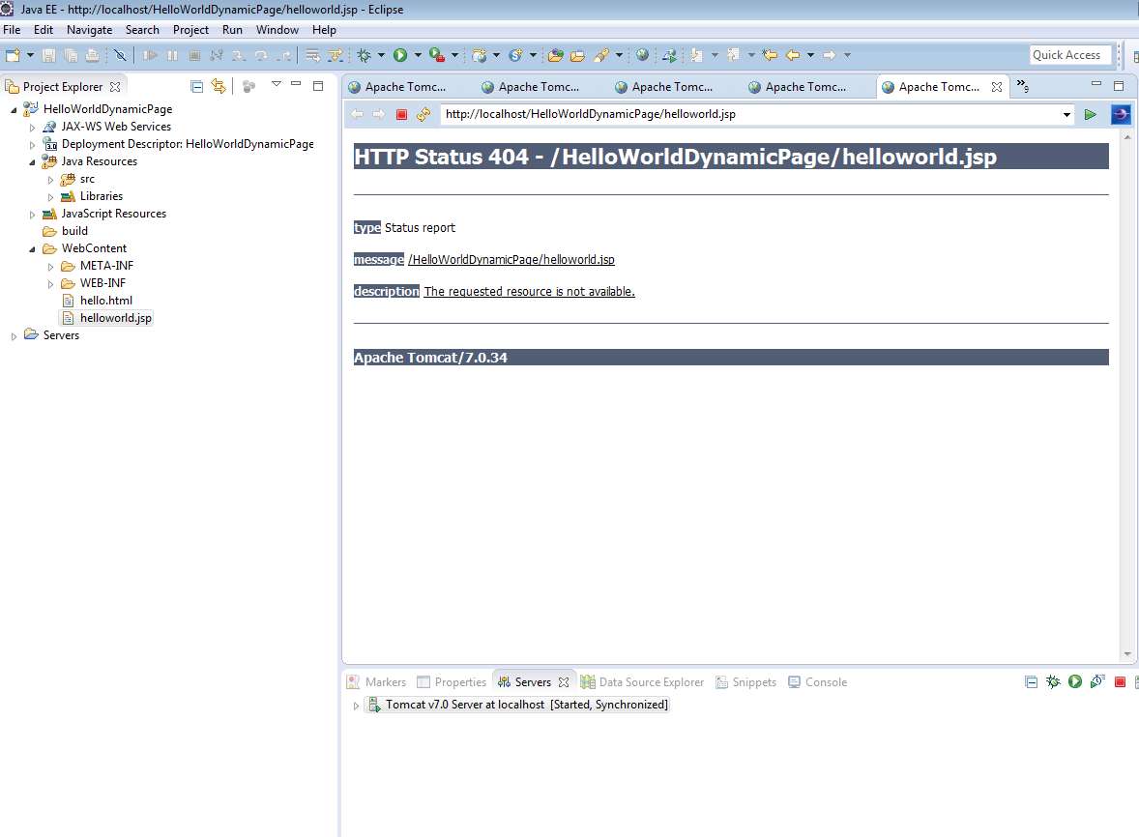Expand the WEB-INF folder node
Viewport: 1139px width, 837px height.
[51, 284]
